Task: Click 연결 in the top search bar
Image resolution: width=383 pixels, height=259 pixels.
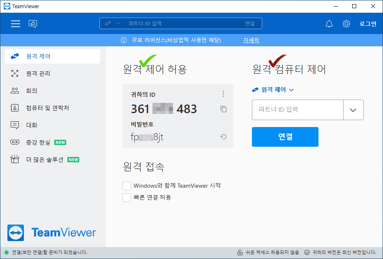Action: 250,23
